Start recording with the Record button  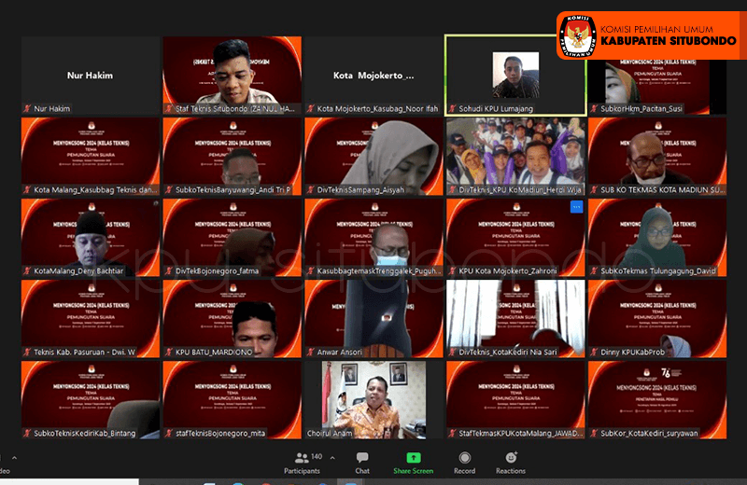click(465, 463)
